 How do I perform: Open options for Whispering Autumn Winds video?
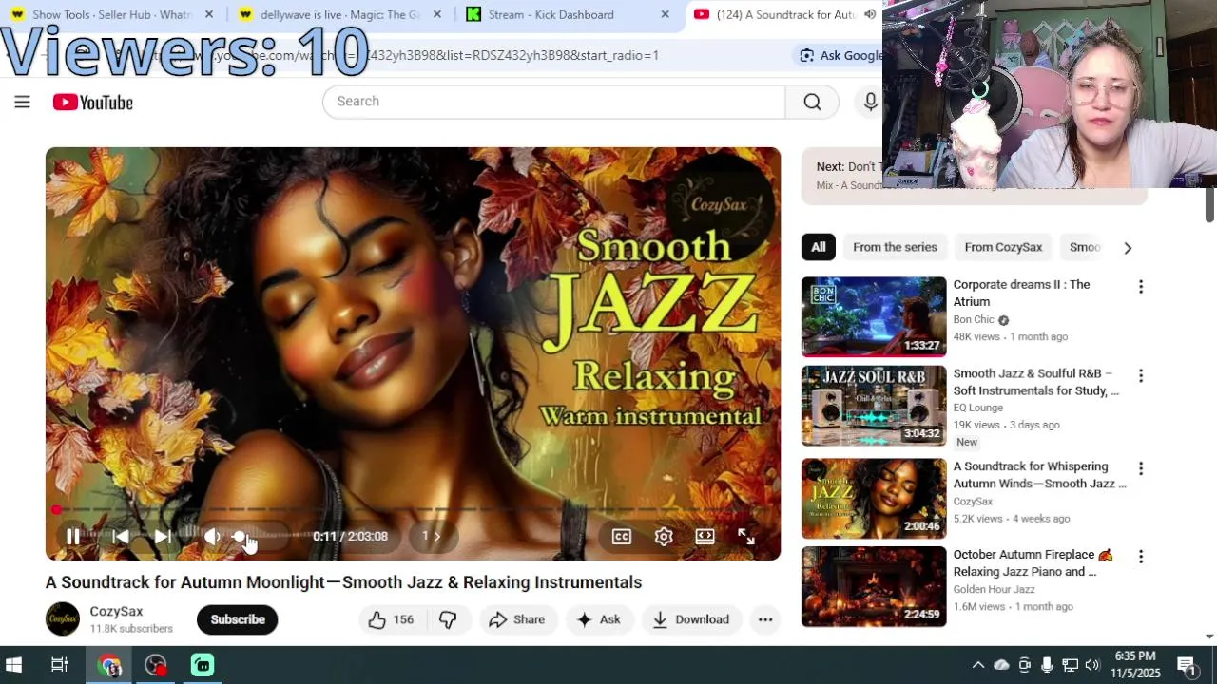coord(1141,468)
